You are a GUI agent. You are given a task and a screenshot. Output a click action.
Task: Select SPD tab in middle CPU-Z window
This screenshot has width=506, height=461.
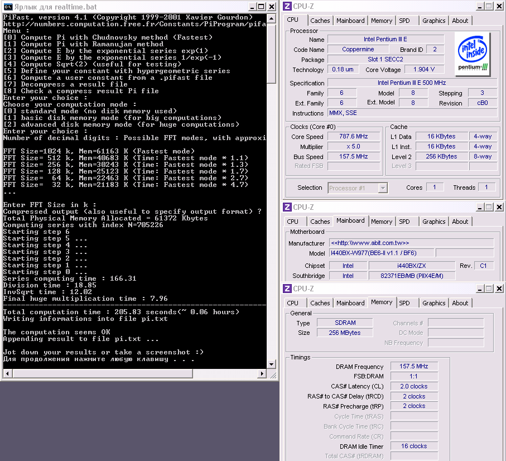click(x=404, y=222)
